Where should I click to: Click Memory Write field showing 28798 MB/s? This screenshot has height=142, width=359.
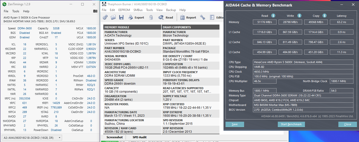[x=290, y=22]
